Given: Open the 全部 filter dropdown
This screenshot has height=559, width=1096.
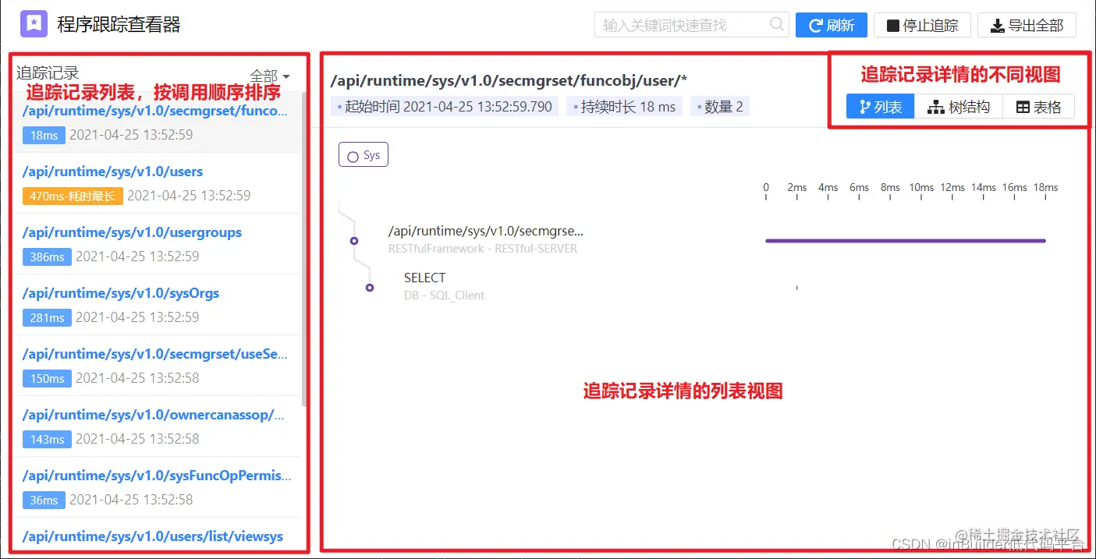Looking at the screenshot, I should 270,76.
